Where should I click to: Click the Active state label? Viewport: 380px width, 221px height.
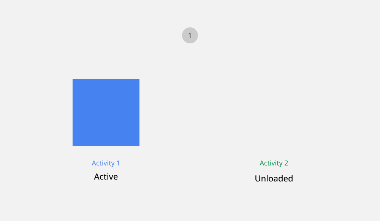106,177
